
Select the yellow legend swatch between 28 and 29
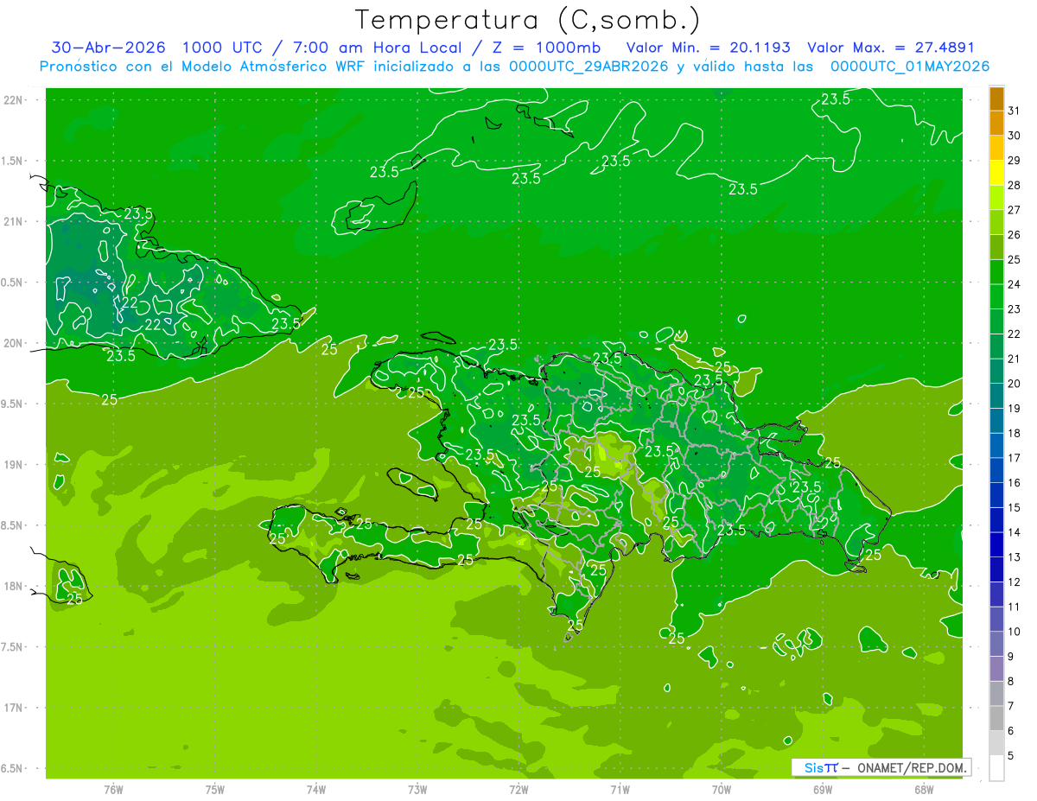996,173
